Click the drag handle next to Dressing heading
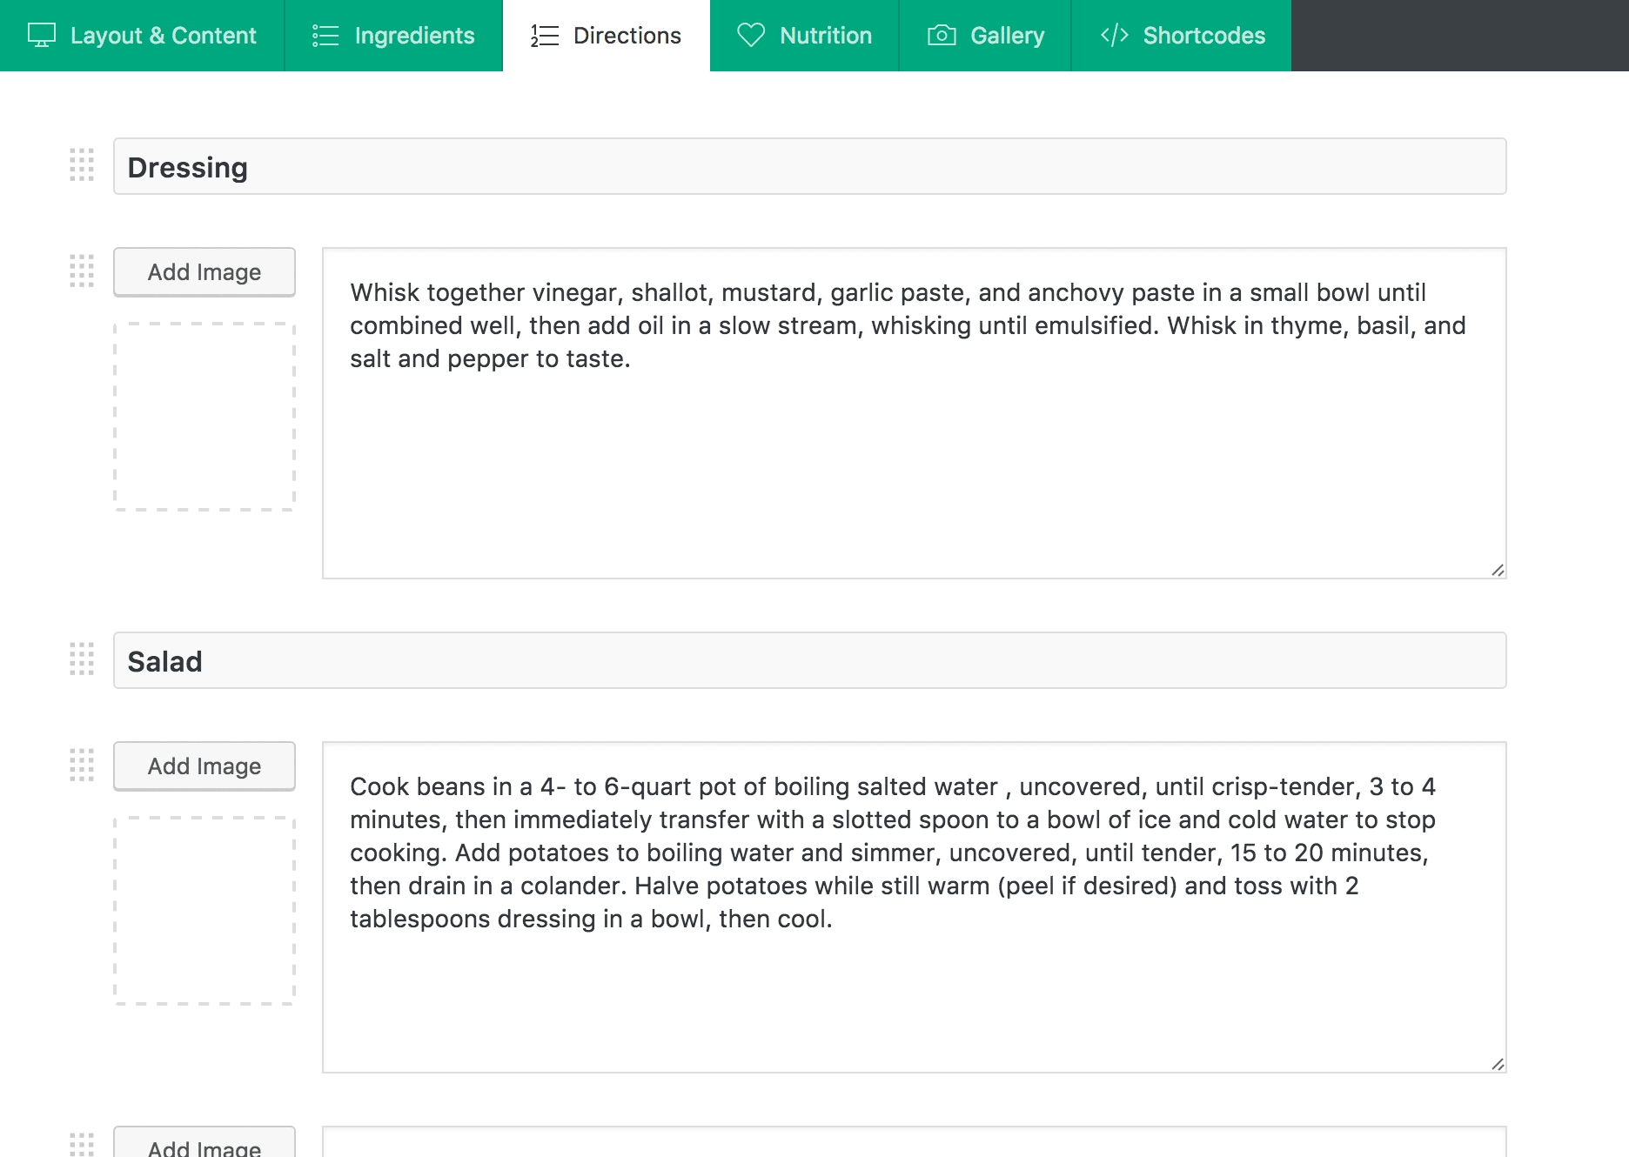The width and height of the screenshot is (1629, 1157). (x=82, y=165)
